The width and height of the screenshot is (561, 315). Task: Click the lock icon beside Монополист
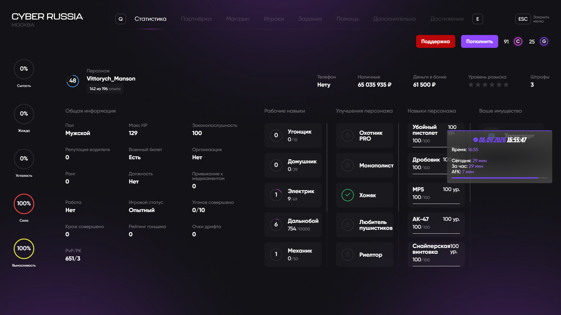[348, 165]
